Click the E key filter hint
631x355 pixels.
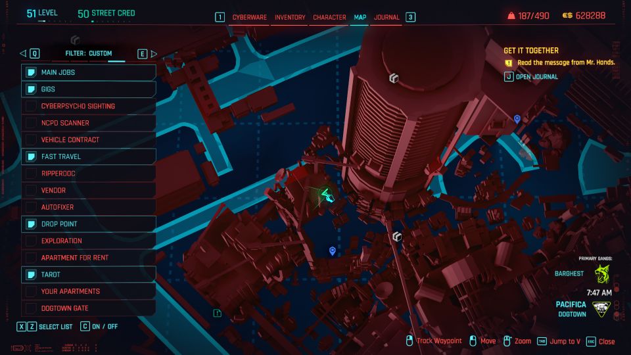click(142, 54)
